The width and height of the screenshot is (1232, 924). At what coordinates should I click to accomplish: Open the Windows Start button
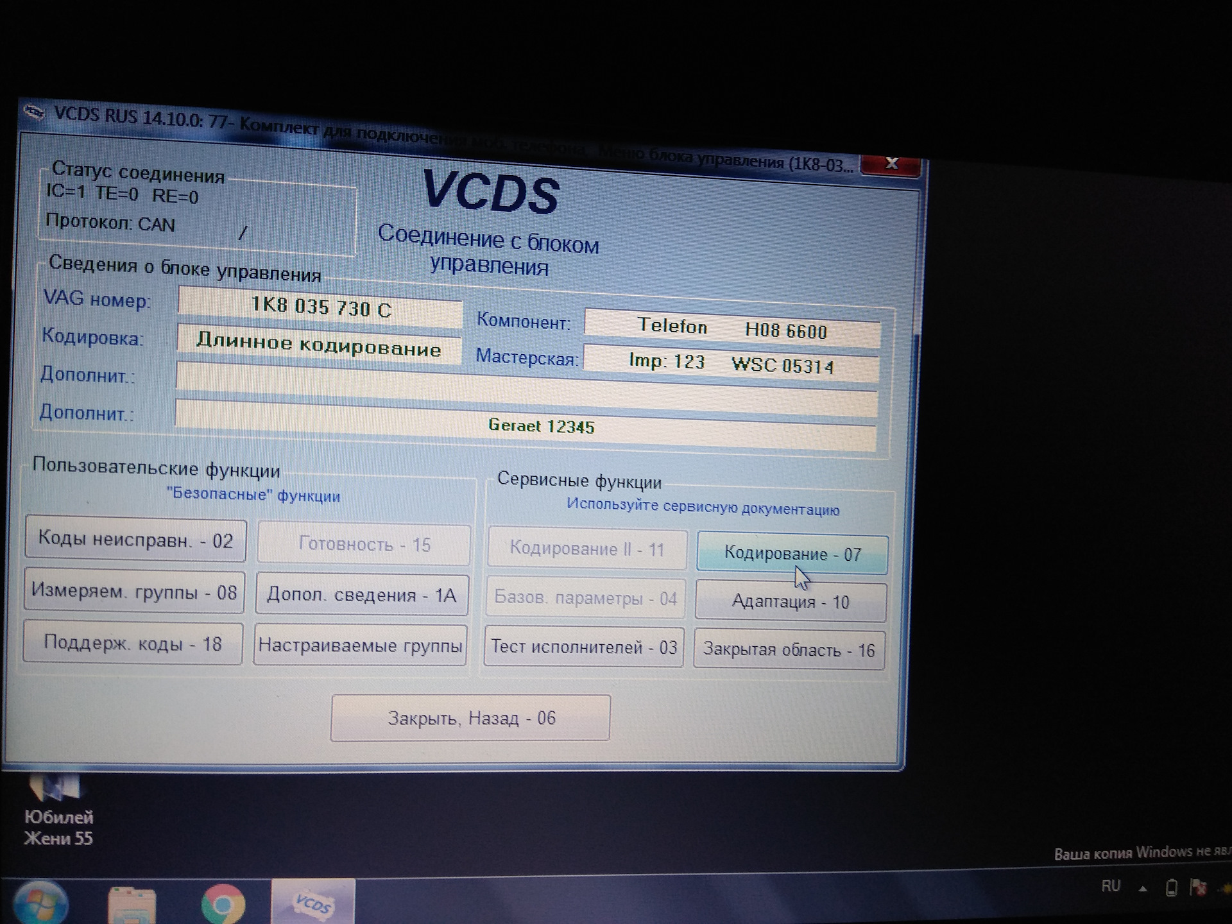click(40, 903)
